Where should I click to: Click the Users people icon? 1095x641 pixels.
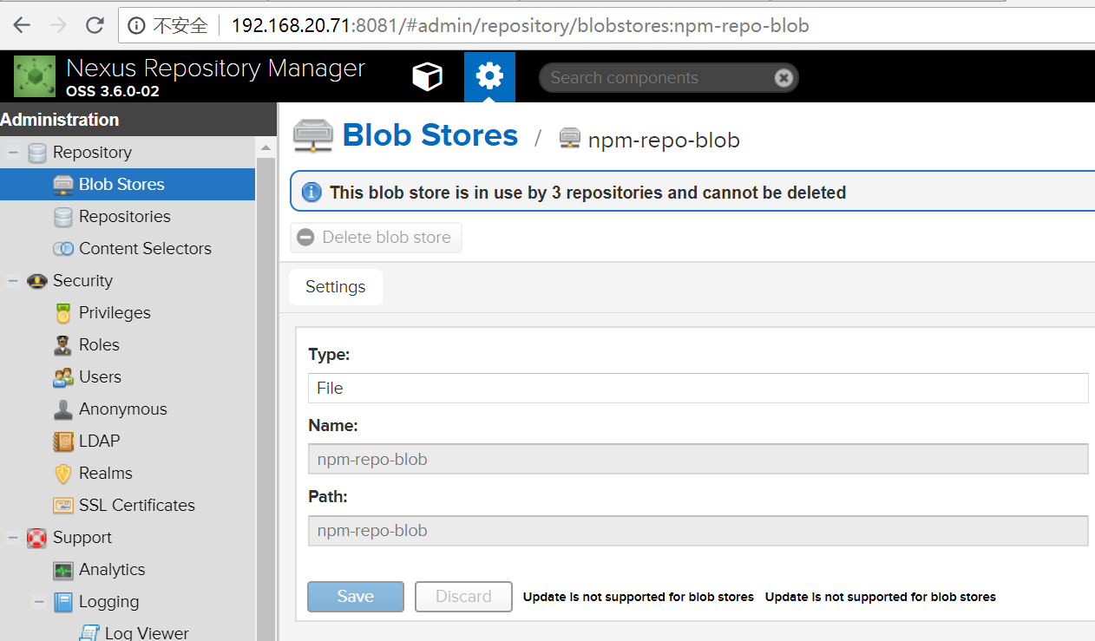[x=62, y=377]
